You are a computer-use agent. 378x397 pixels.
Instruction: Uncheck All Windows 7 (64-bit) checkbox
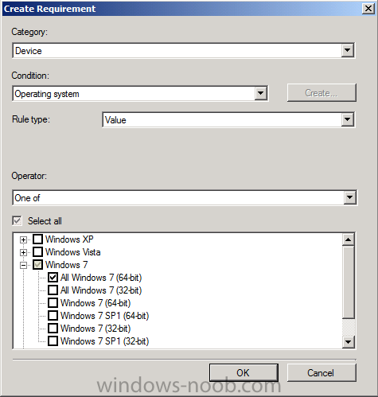tap(53, 278)
